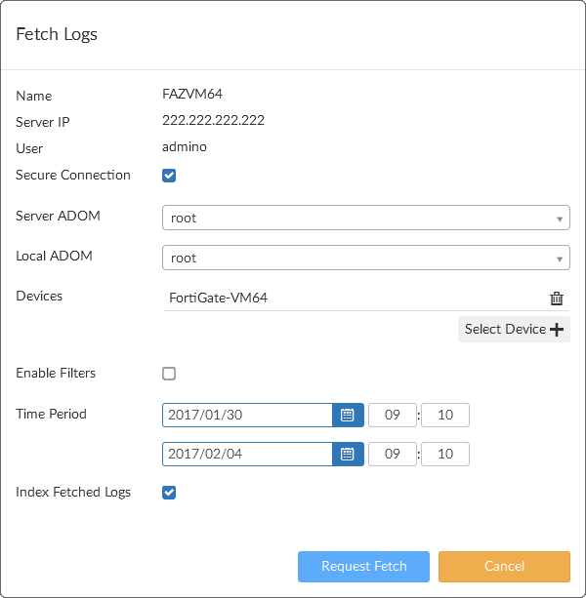Delete the FortiGate-VM64 device with trash icon
The width and height of the screenshot is (586, 598).
click(556, 299)
